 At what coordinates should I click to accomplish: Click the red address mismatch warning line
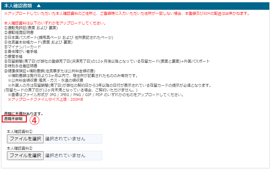coord(127,13)
